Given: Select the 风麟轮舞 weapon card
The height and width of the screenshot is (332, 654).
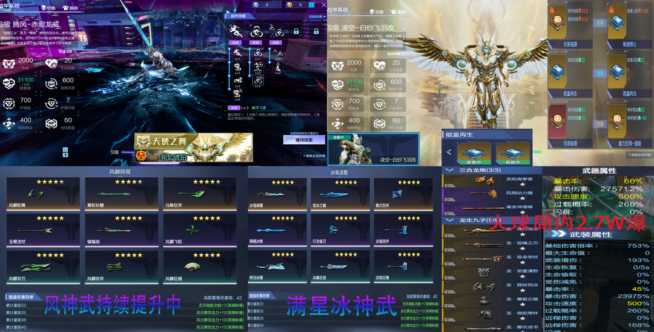Looking at the screenshot, I should [43, 194].
